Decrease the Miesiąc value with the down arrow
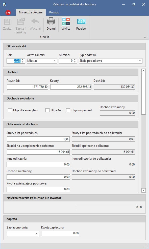This screenshot has height=249, width=149. tap(75, 62)
